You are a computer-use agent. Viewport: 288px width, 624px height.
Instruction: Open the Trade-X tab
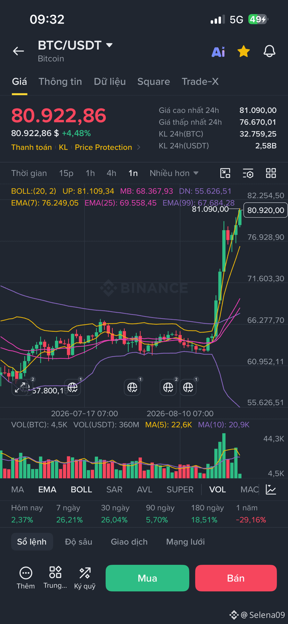pyautogui.click(x=200, y=81)
